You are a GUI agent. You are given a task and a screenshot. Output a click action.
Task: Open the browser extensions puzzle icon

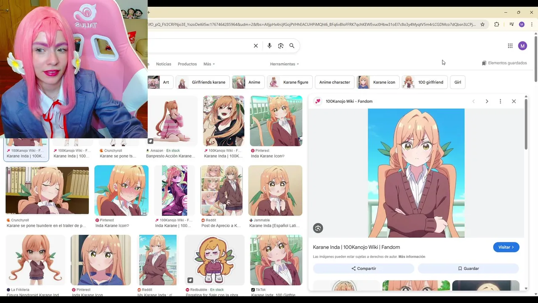(496, 24)
